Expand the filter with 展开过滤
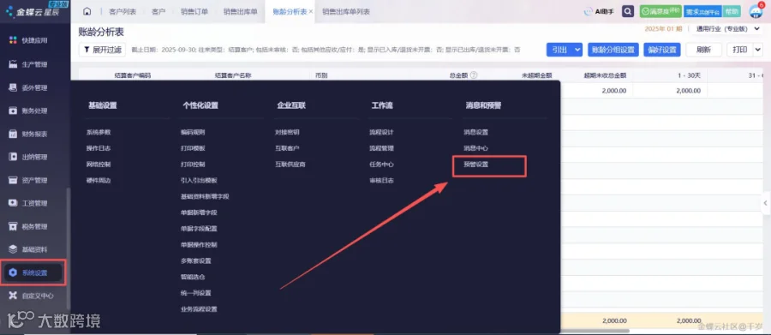Viewport: 771px width, 335px height. [102, 50]
